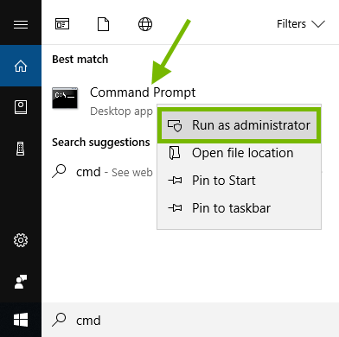Filter results by Apps icon

[62, 24]
